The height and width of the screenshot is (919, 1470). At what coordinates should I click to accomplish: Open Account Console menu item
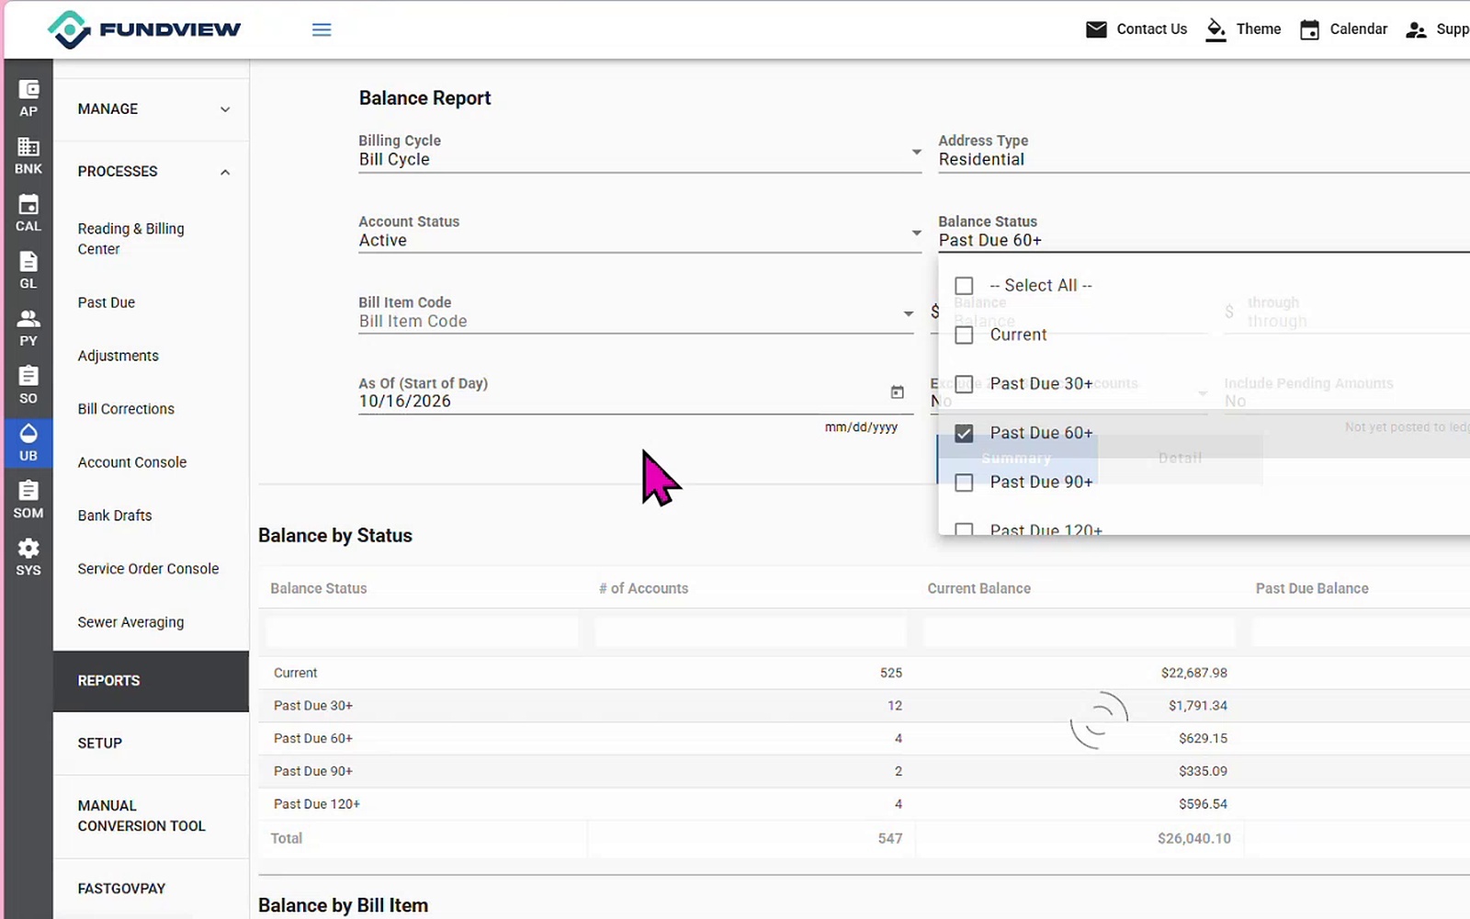[x=132, y=462]
